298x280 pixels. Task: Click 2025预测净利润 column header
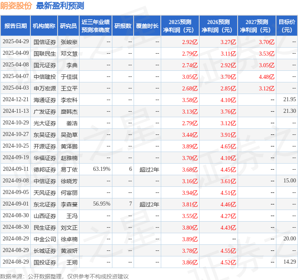(180, 26)
